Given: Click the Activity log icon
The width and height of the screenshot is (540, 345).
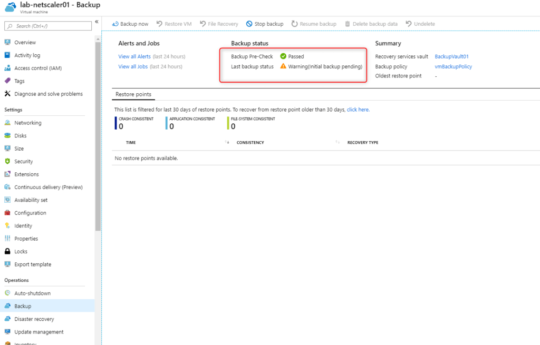Looking at the screenshot, I should point(7,55).
